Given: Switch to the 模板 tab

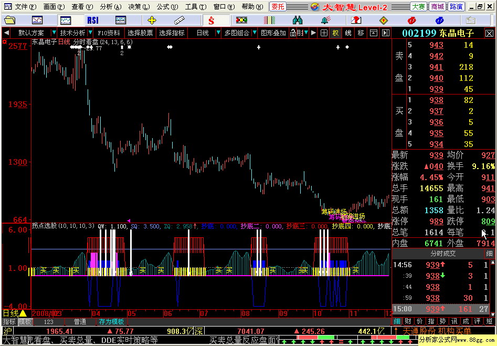Looking at the screenshot, I should [x=25, y=321].
